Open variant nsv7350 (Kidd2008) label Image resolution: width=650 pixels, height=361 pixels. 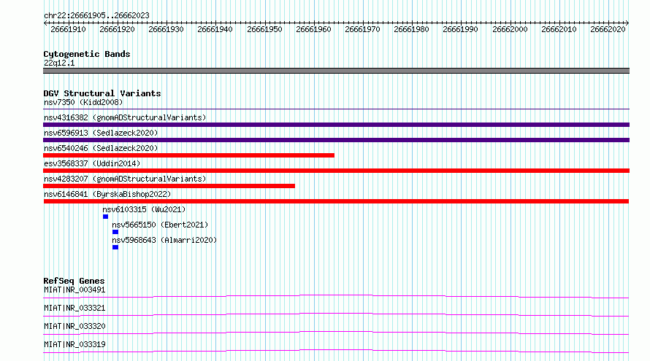coord(83,102)
